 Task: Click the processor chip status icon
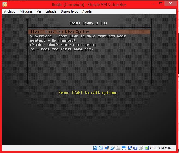click(135, 148)
